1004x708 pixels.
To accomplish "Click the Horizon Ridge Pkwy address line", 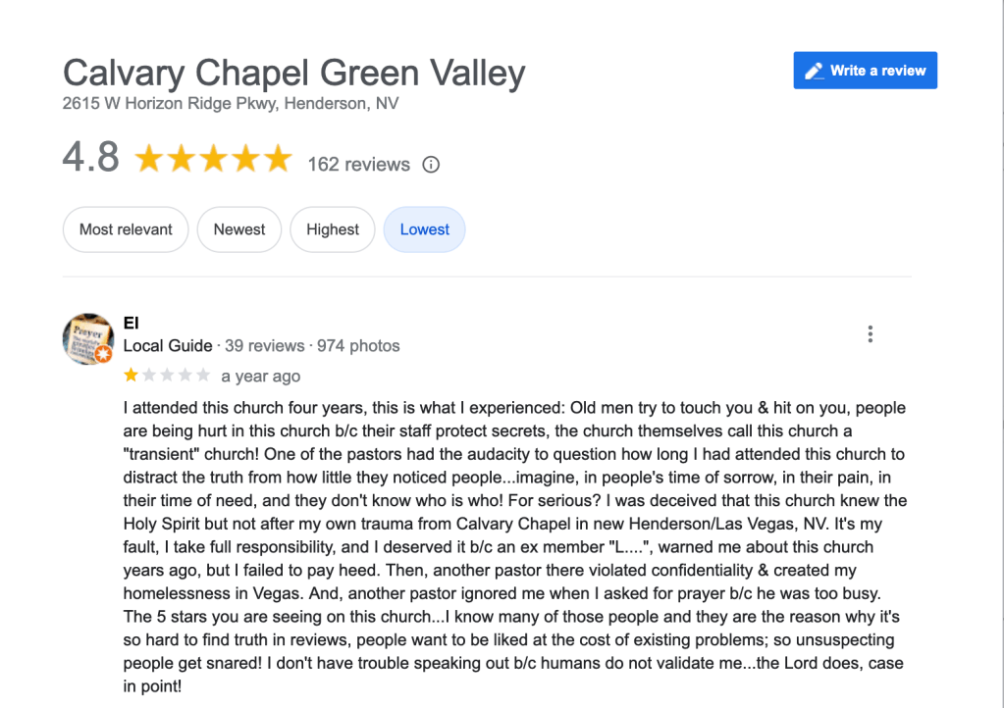I will pos(231,103).
